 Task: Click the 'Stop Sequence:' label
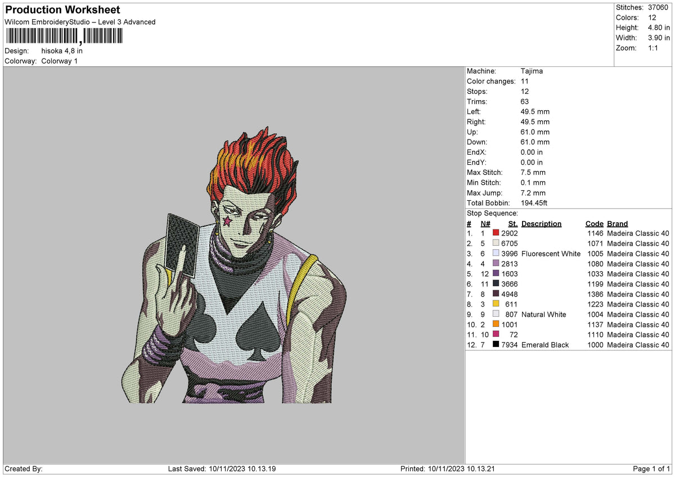[x=492, y=213]
